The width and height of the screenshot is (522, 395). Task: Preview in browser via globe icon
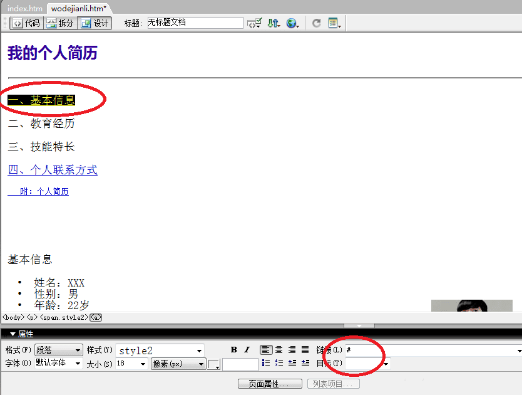(x=292, y=23)
